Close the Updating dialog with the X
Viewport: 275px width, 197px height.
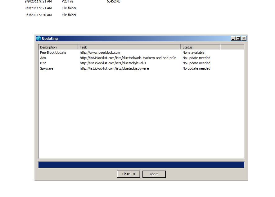[244, 39]
